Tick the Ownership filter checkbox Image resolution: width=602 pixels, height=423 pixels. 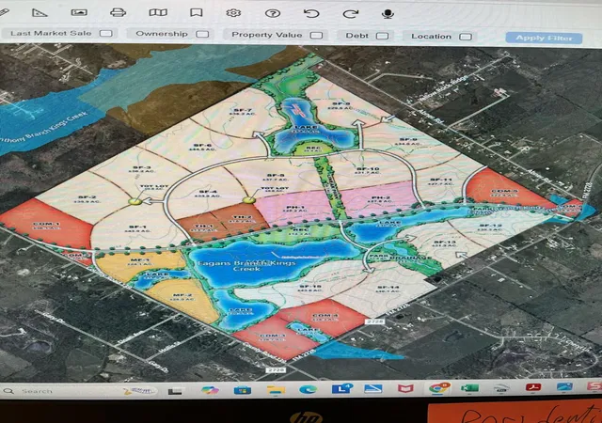point(202,34)
